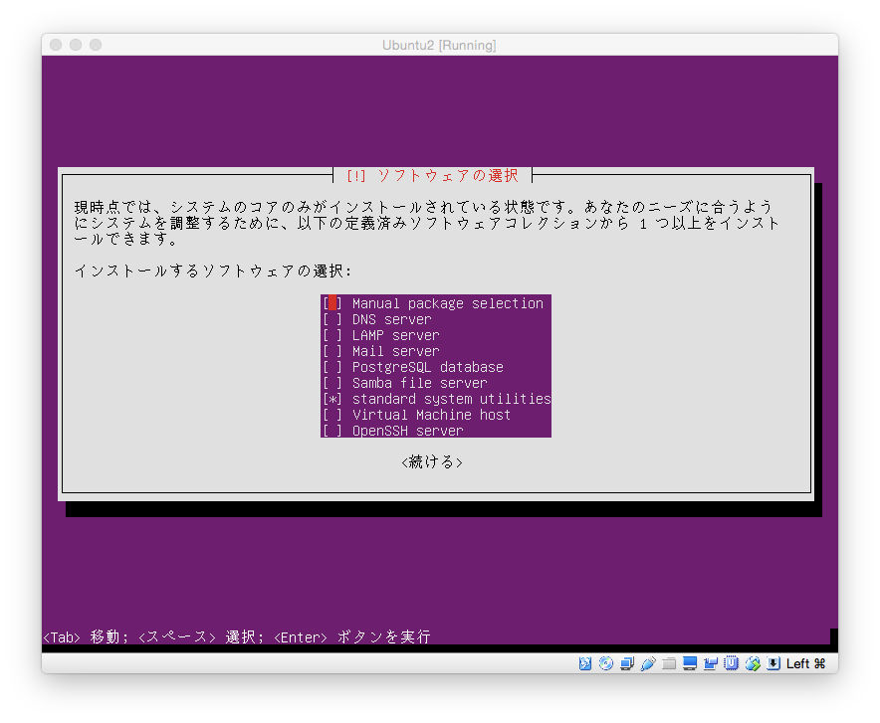The height and width of the screenshot is (723, 880).
Task: Enable the LAMP server option
Action: point(332,335)
